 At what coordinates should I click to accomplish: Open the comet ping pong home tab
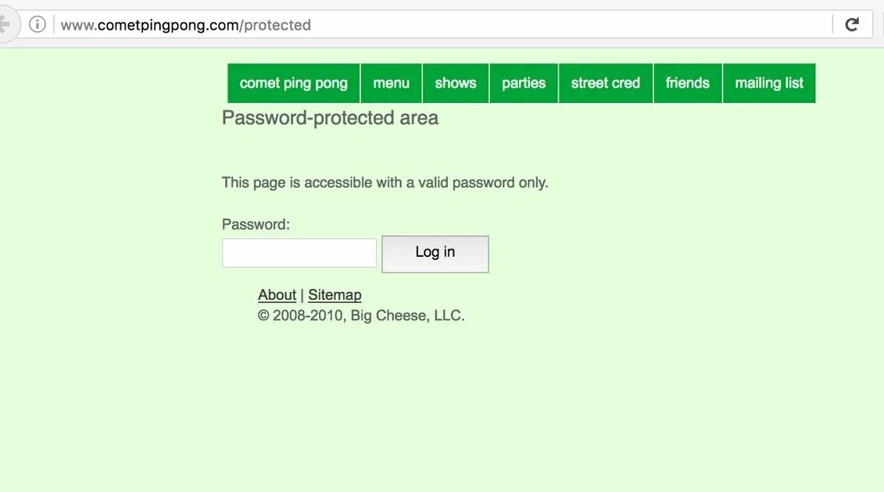[x=294, y=83]
